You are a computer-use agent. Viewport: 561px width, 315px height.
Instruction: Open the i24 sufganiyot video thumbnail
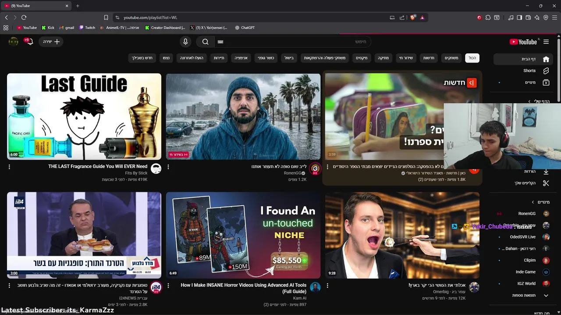(x=84, y=235)
